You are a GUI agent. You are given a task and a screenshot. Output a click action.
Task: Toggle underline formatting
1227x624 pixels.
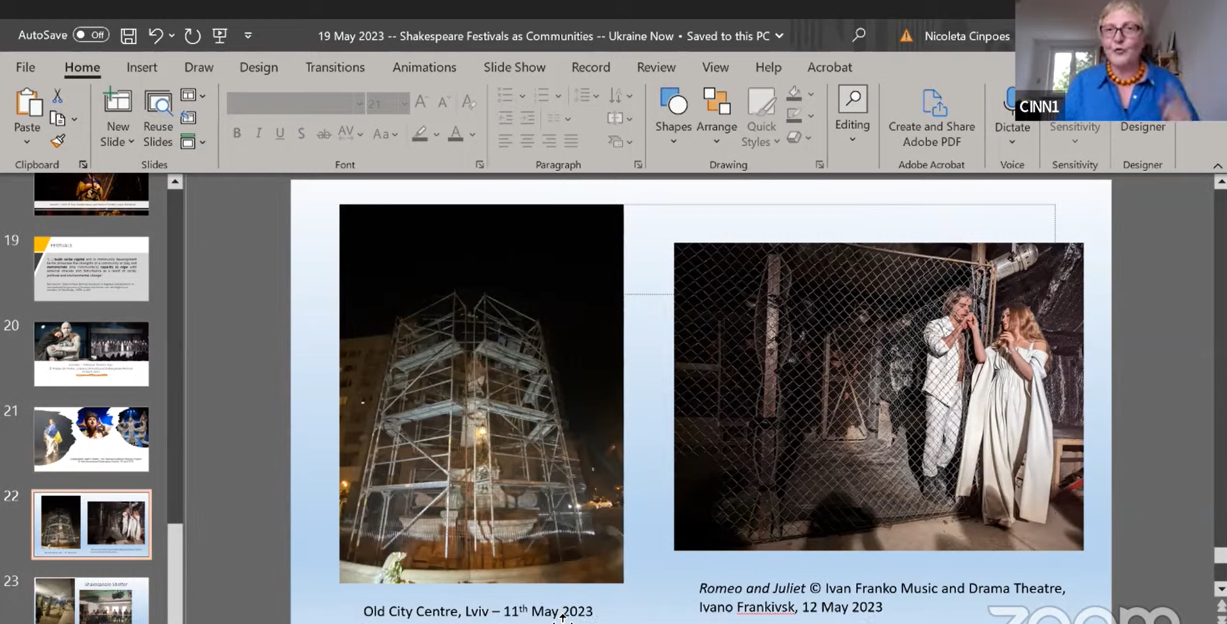click(x=280, y=133)
